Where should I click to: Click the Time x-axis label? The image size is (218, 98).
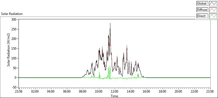(x=114, y=96)
